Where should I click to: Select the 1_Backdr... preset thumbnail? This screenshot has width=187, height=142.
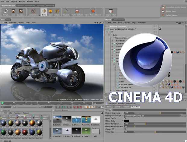point(57,119)
